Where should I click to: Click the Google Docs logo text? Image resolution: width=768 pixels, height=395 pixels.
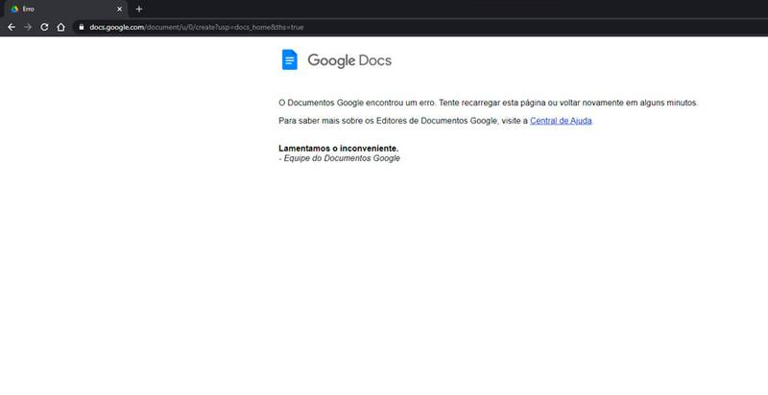pos(349,60)
